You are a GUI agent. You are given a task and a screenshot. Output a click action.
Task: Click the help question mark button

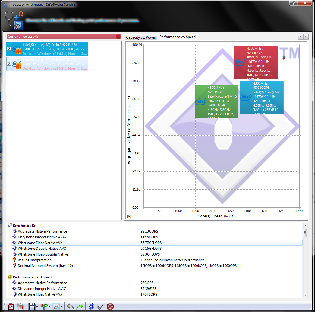[294, 3]
